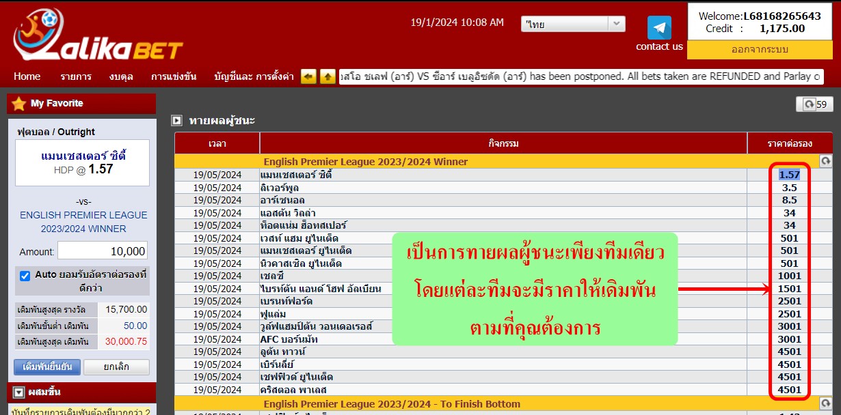
Task: Select the 8.5 odds for อาร์เซนอล
Action: (789, 200)
